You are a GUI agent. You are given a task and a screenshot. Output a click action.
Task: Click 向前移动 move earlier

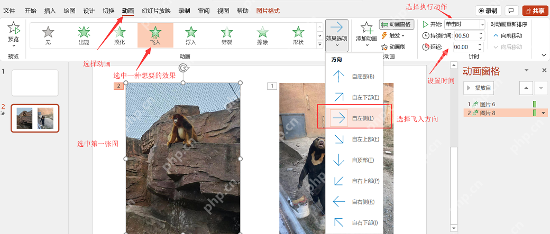coord(508,36)
